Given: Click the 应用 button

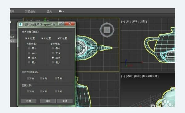Looking at the screenshot, I should [x=29, y=101].
